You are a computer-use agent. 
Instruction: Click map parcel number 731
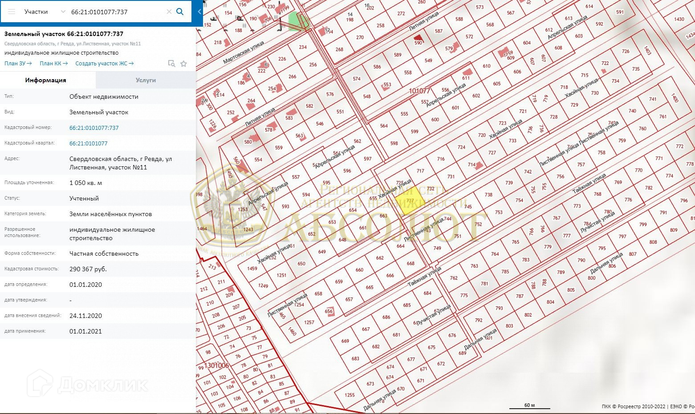coord(451,177)
